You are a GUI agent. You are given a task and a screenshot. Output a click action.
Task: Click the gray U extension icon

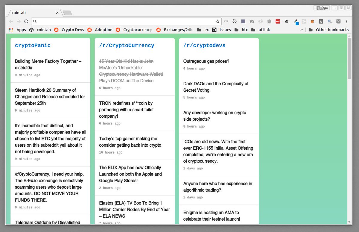coord(321,21)
